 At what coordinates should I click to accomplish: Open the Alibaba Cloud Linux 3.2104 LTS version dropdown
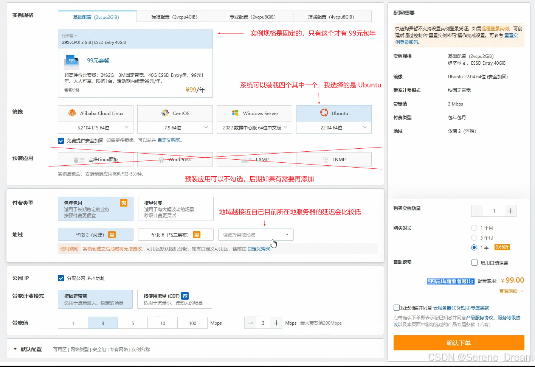click(96, 128)
